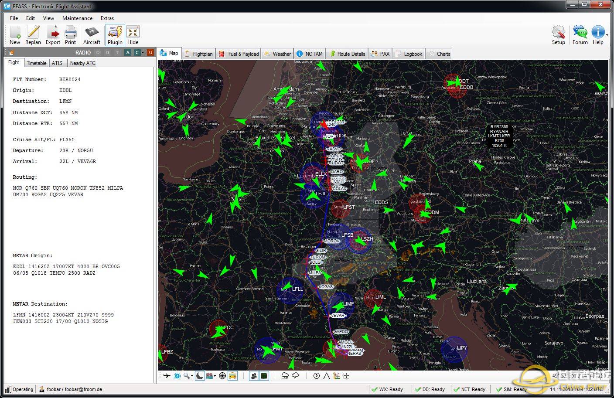This screenshot has height=398, width=614.
Task: Create a new flight with New
Action: click(x=15, y=35)
